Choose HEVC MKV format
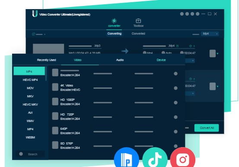Screen dimensions: 239x167 click(30, 105)
